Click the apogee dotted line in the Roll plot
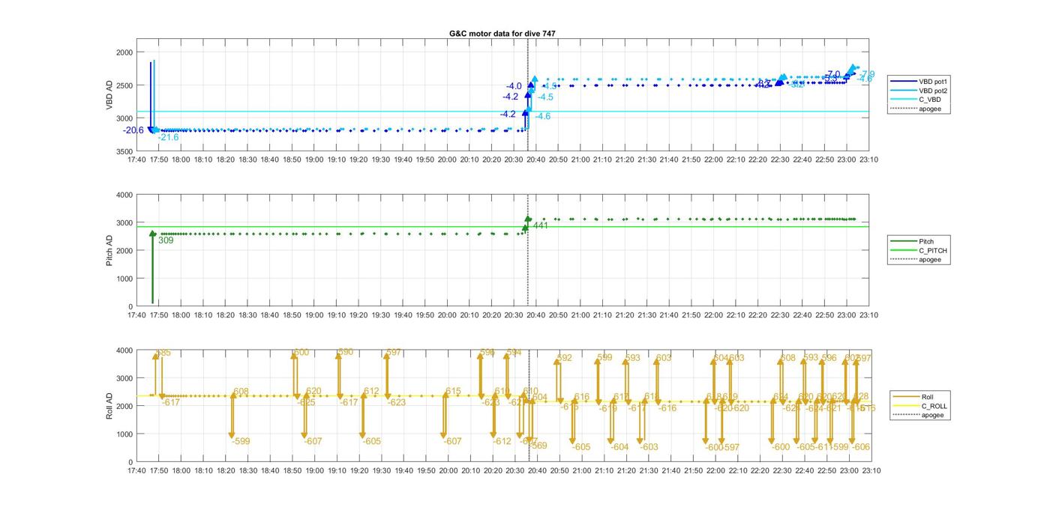This screenshot has width=1050, height=519. pyautogui.click(x=528, y=406)
